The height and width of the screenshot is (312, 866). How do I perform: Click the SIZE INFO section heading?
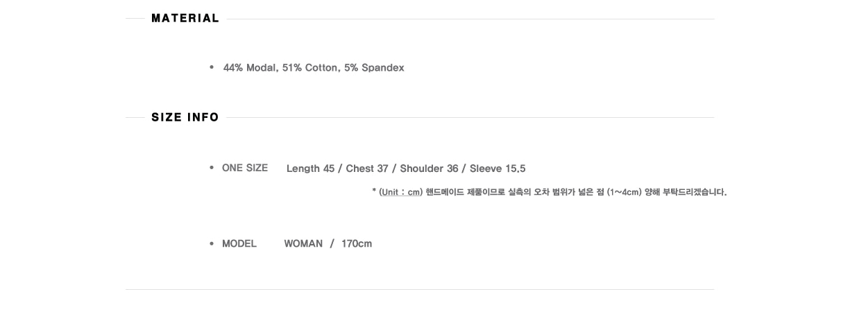[185, 117]
